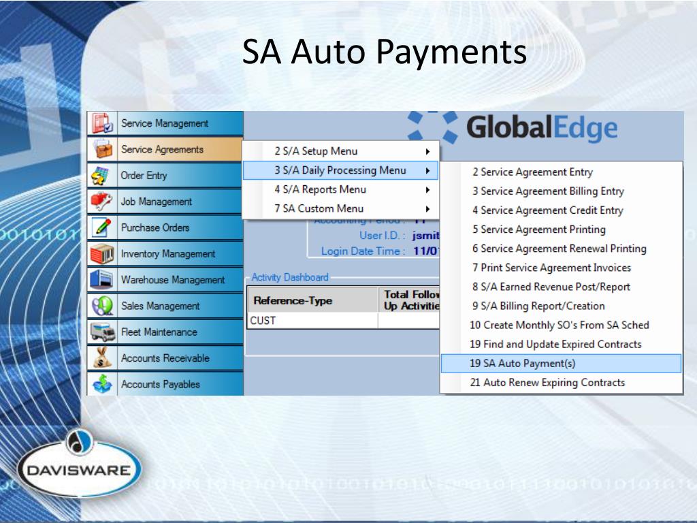Viewport: 697px width, 523px height.
Task: Choose 8 S/A Earned Revenue Post/Report
Action: click(x=561, y=287)
